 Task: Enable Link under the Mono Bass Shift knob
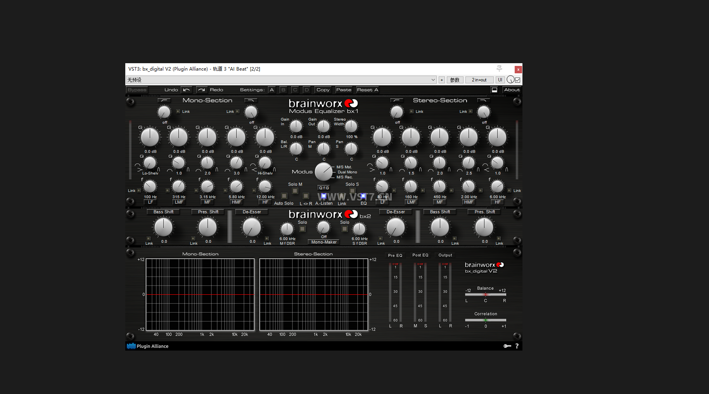click(149, 238)
